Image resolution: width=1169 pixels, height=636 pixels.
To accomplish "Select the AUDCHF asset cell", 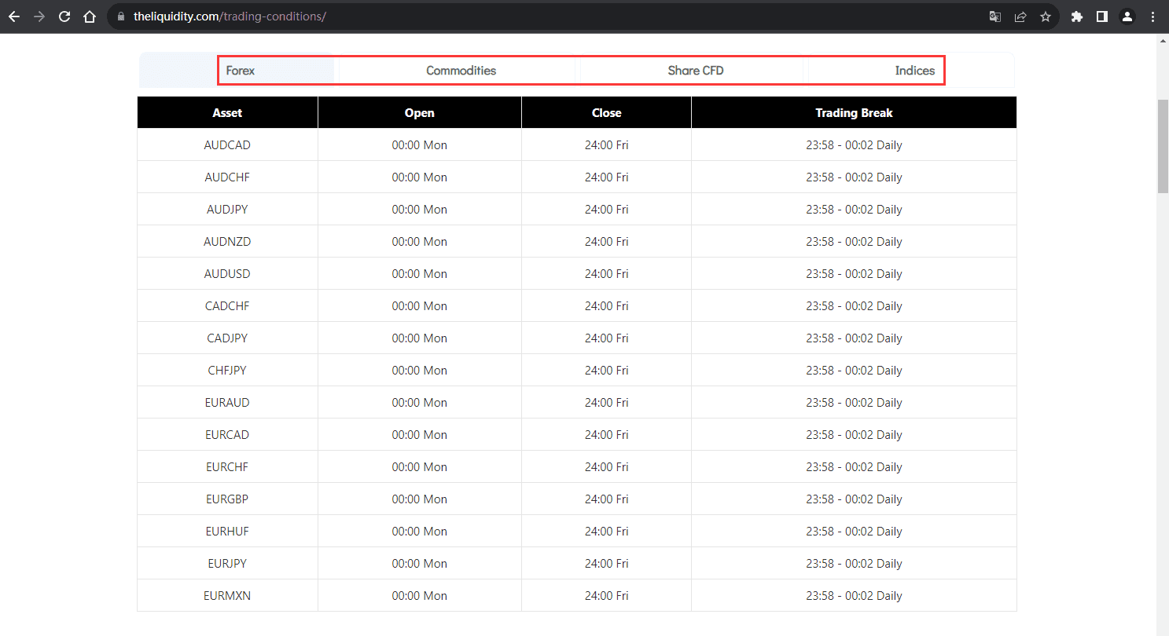I will [x=227, y=177].
